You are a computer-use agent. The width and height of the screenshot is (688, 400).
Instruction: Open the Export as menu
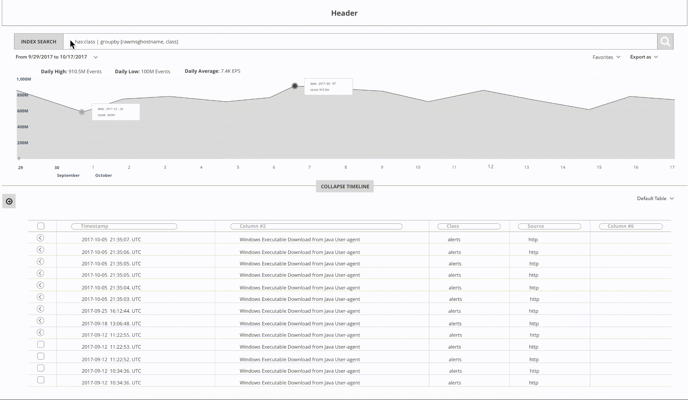point(644,57)
